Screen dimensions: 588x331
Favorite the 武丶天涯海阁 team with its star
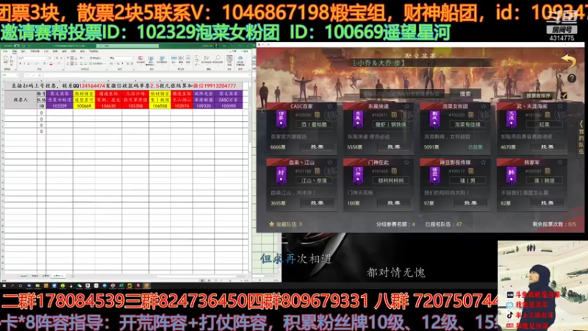[x=560, y=107]
